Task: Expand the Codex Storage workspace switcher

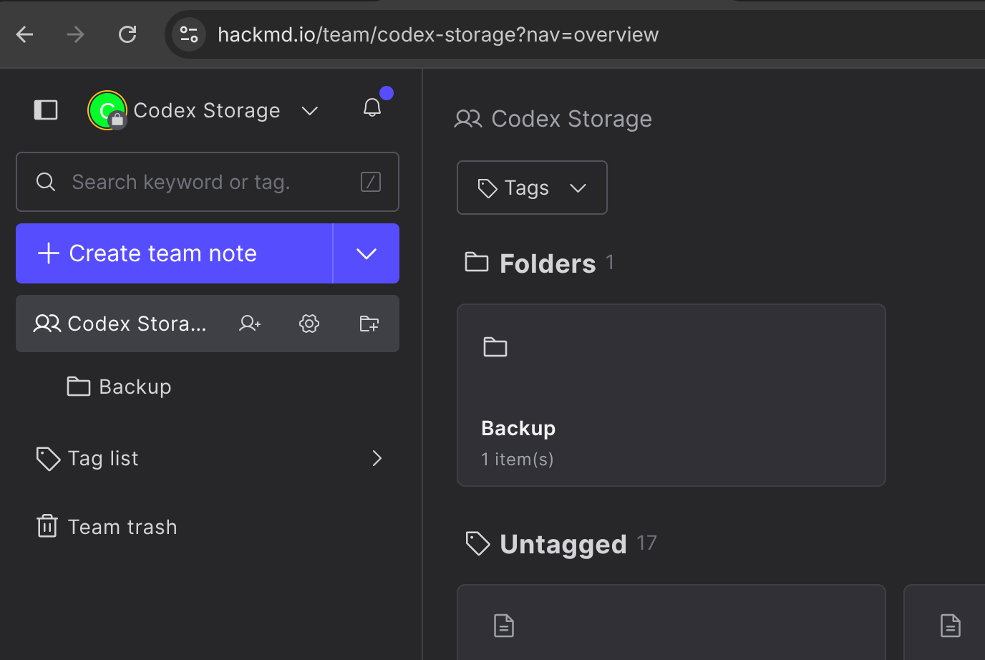Action: tap(309, 110)
